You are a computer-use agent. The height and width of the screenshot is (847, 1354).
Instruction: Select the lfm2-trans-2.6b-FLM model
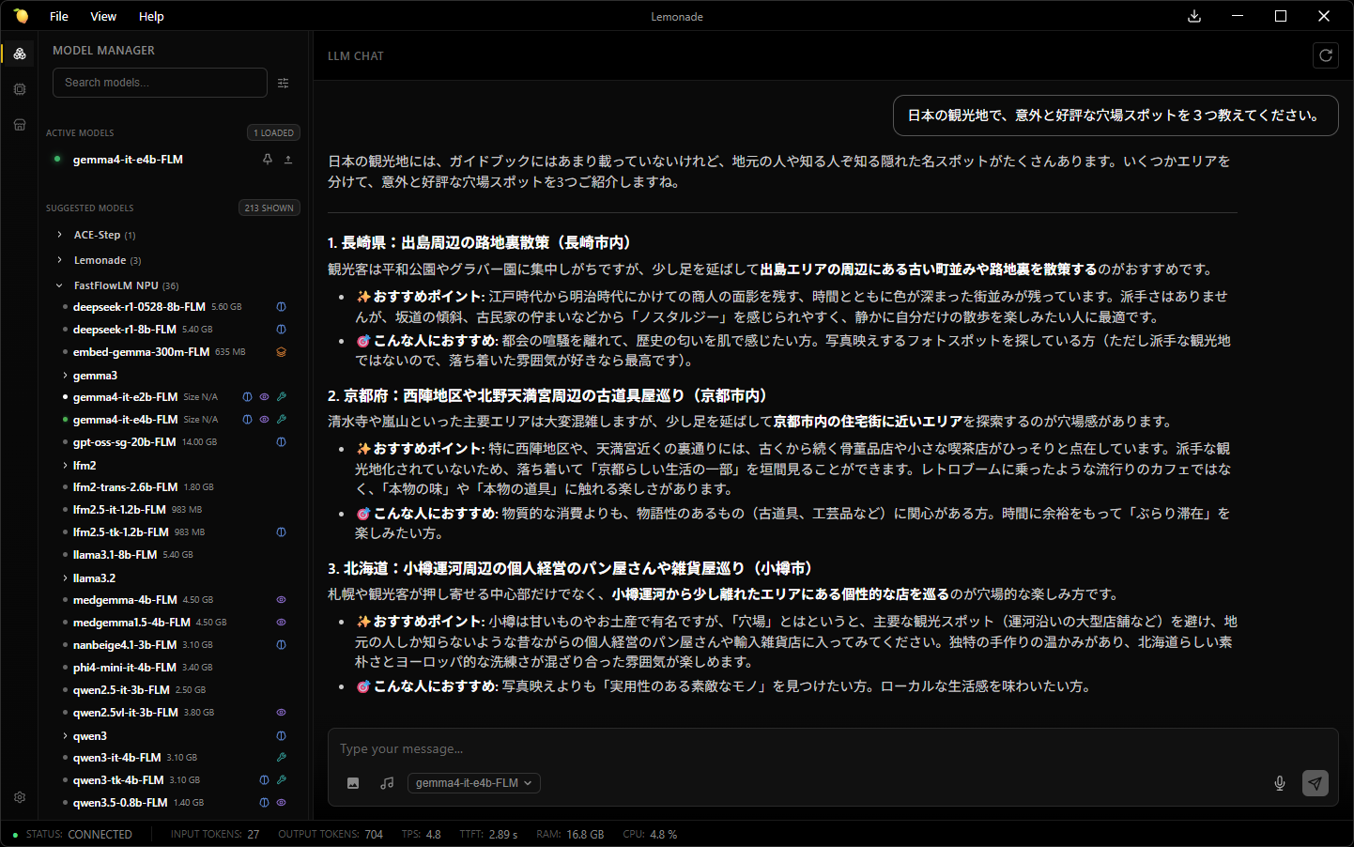coord(125,487)
